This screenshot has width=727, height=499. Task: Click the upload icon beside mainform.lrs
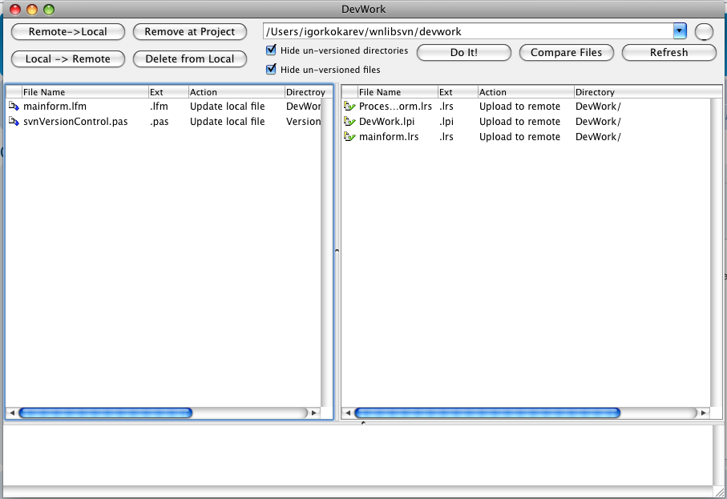(x=349, y=137)
